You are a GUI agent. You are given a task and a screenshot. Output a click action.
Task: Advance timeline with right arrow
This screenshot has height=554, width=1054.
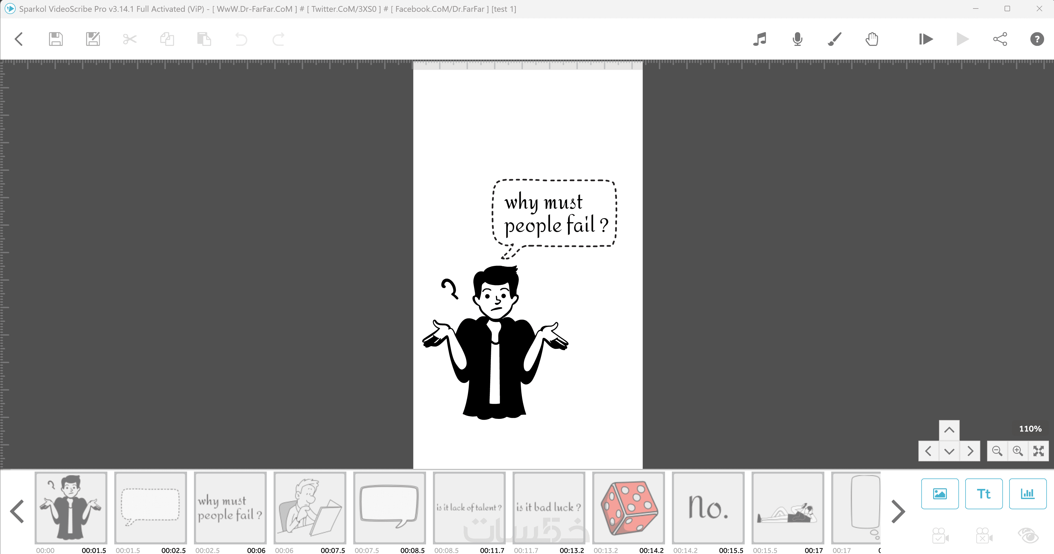[x=898, y=511]
